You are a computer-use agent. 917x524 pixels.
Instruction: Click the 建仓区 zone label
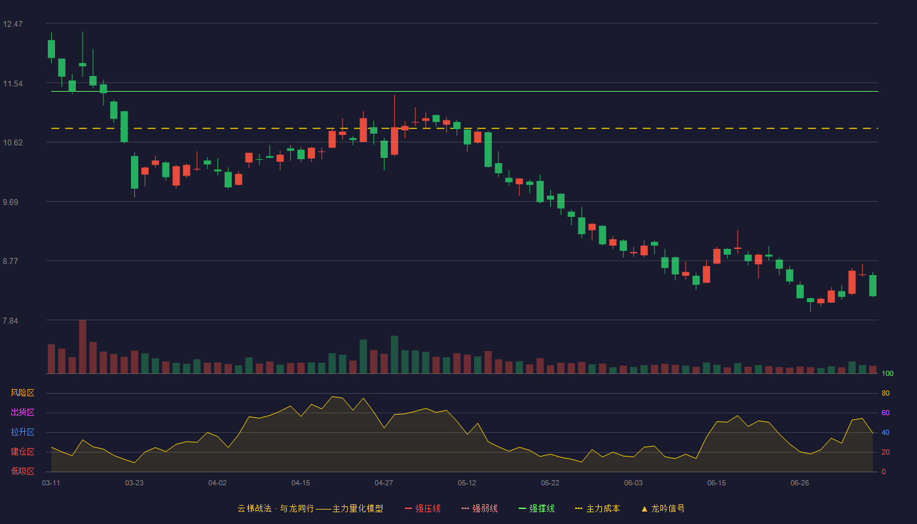coord(22,452)
